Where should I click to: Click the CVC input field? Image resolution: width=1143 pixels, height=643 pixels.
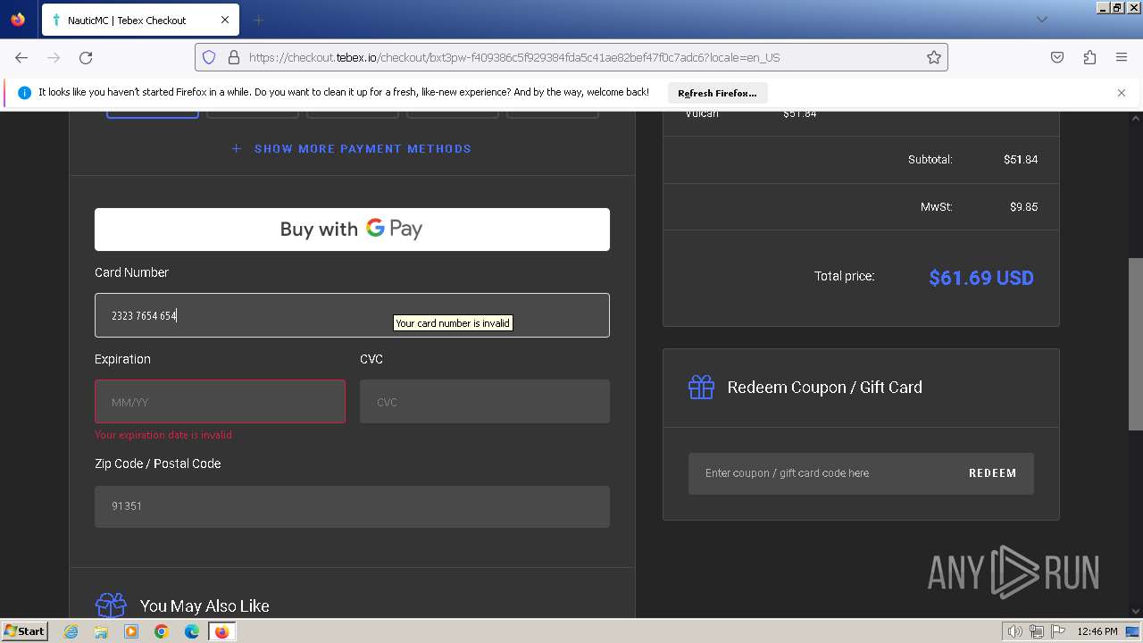coord(485,402)
